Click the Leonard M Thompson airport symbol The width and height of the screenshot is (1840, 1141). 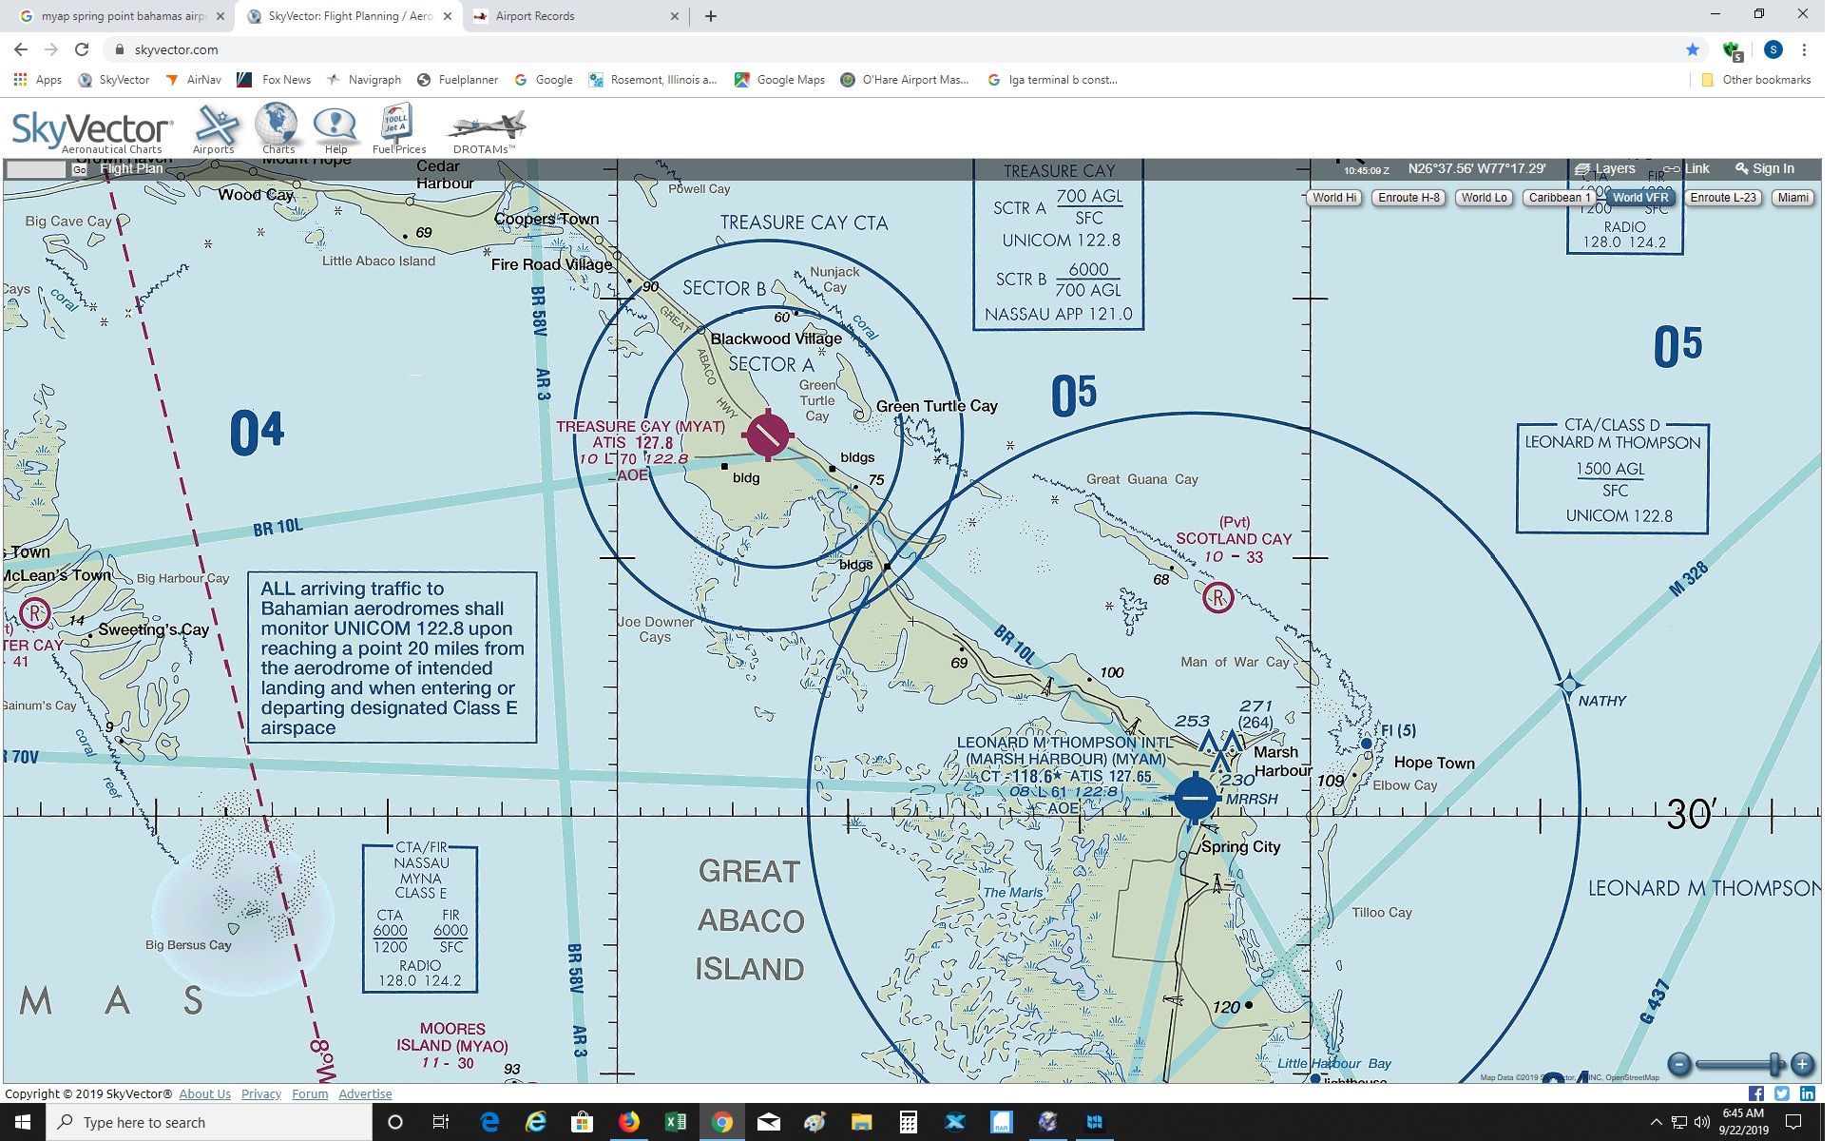1195,798
